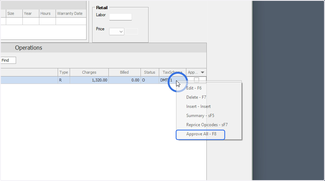Select Reprice Opcodes - sF7 entry

(x=207, y=125)
